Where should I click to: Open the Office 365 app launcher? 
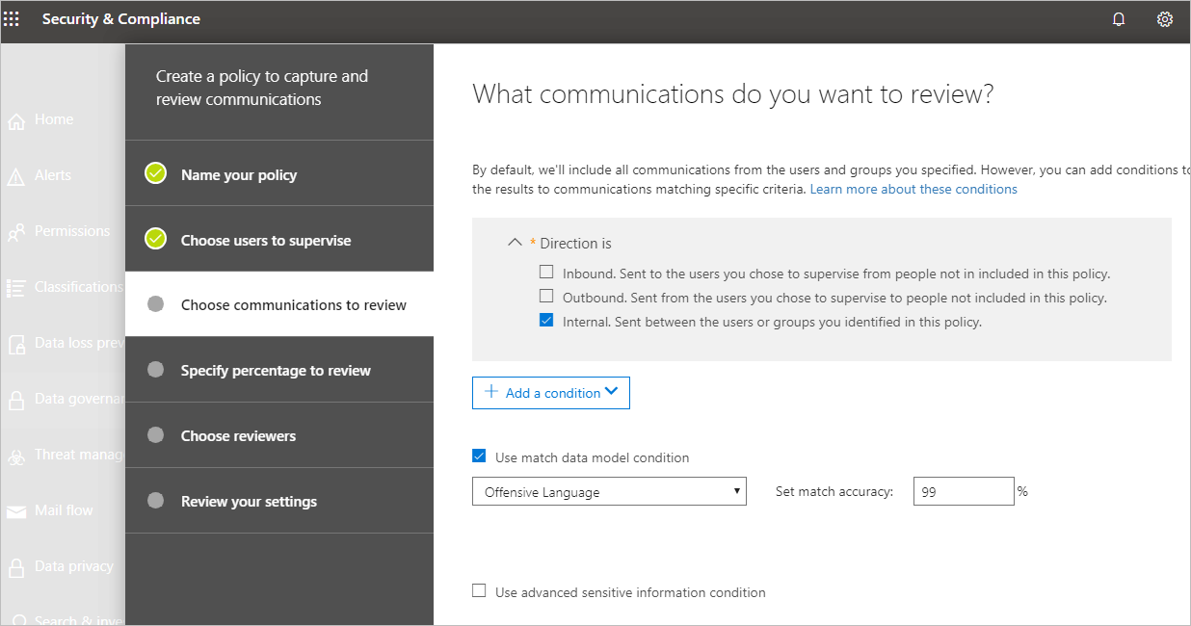click(x=13, y=18)
